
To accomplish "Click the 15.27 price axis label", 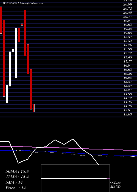I will click(x=128, y=90).
